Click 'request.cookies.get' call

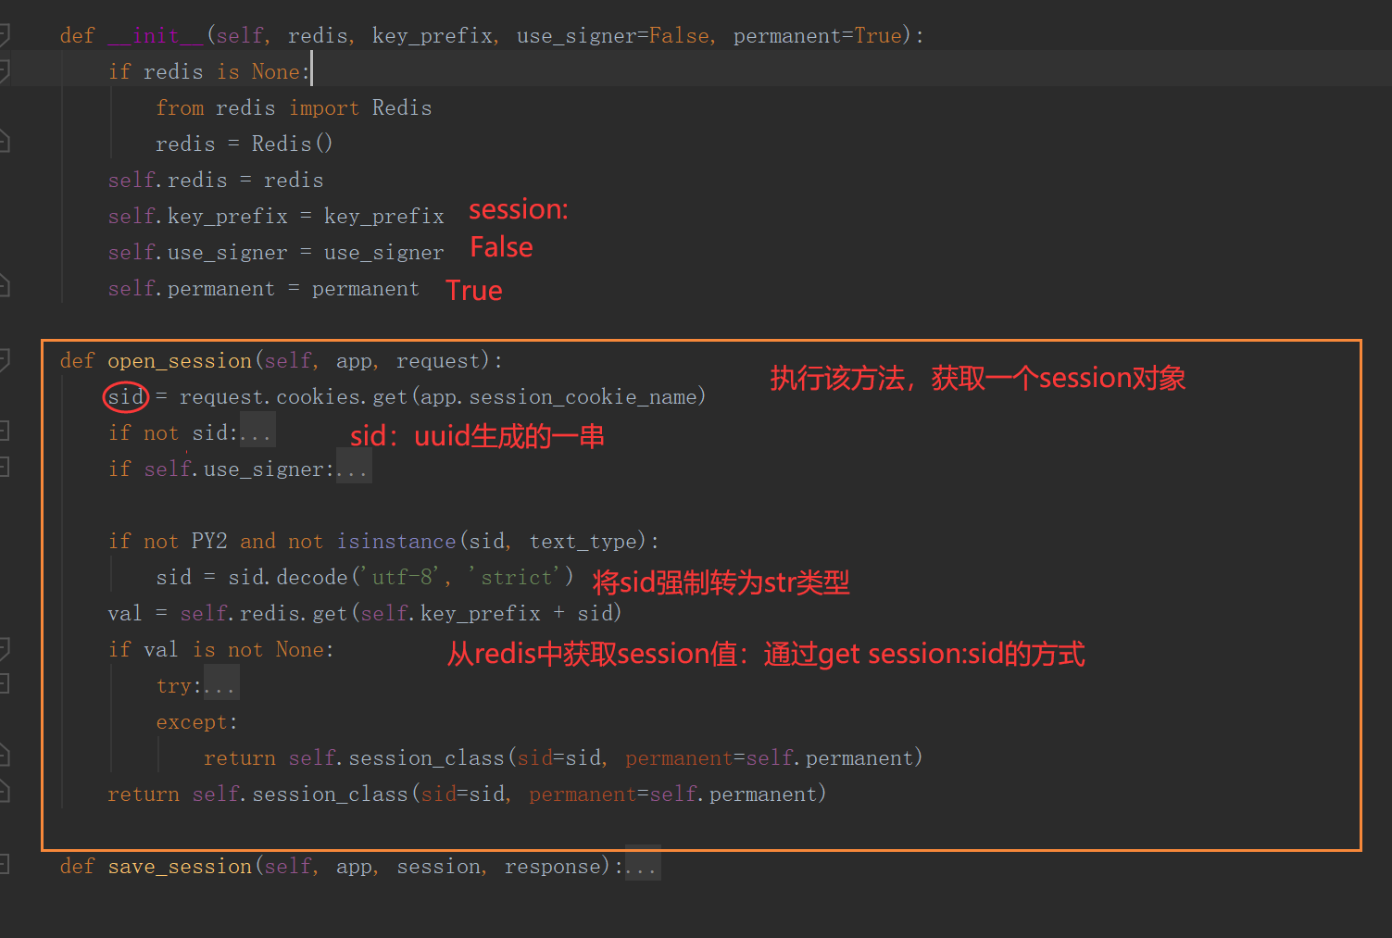tap(294, 396)
